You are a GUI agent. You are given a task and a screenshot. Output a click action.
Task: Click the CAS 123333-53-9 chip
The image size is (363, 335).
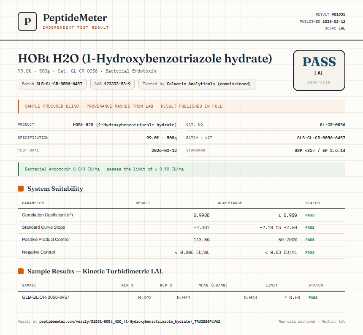click(112, 84)
